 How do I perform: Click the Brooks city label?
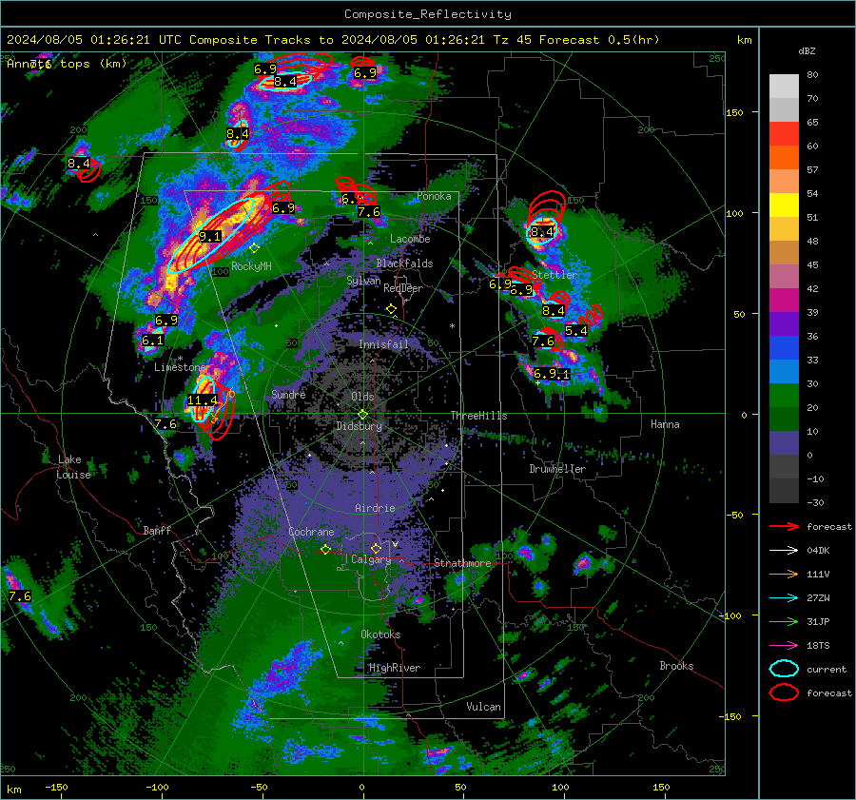coord(676,666)
